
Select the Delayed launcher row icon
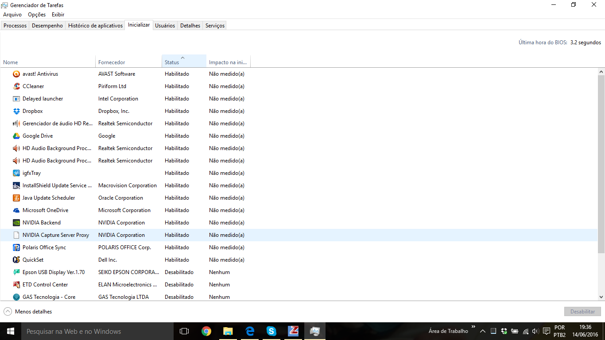tap(16, 99)
